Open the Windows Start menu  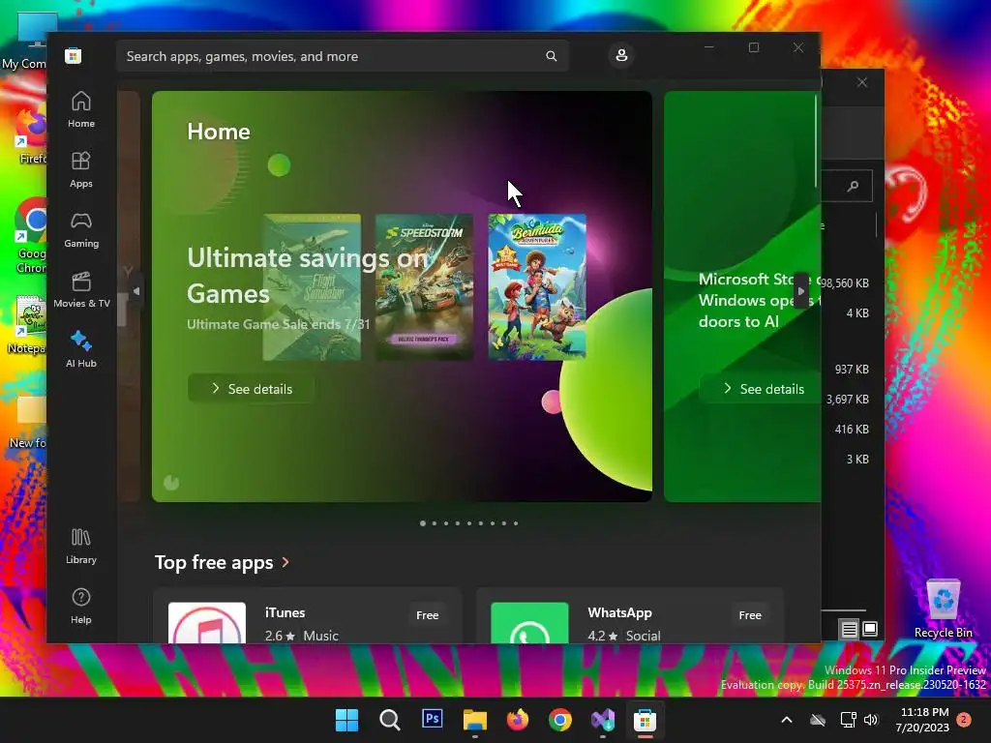(346, 720)
